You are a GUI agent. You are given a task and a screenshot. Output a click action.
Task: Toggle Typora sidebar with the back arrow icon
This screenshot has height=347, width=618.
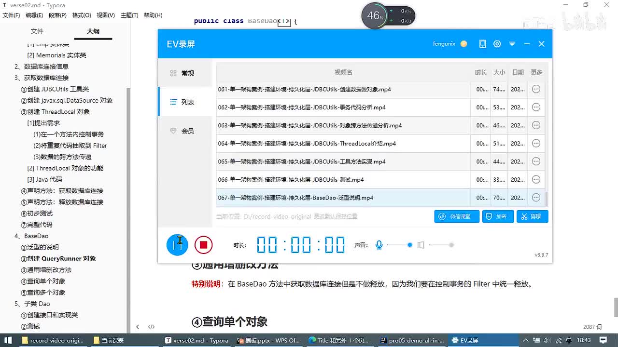click(138, 327)
